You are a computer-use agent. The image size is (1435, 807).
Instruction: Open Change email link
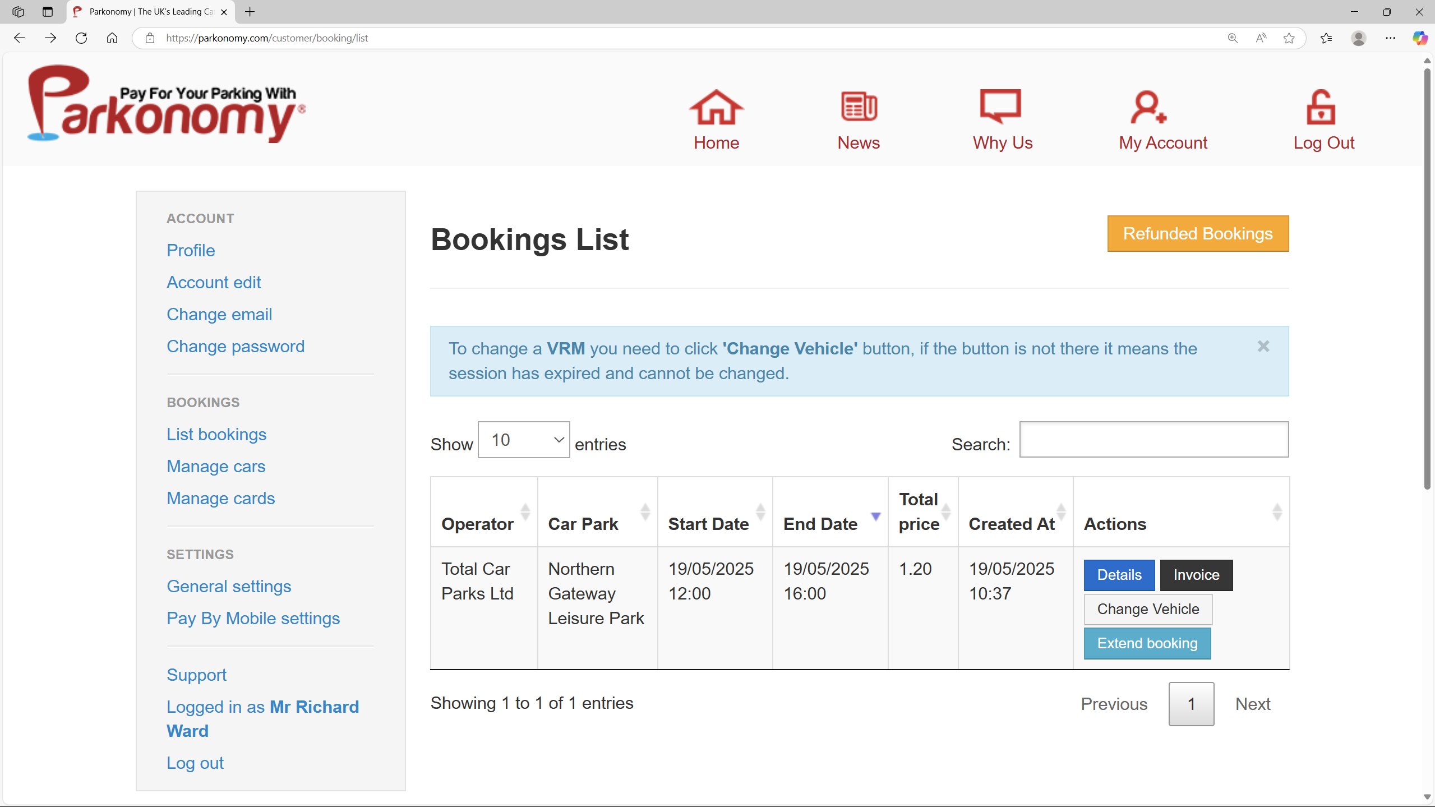tap(219, 314)
